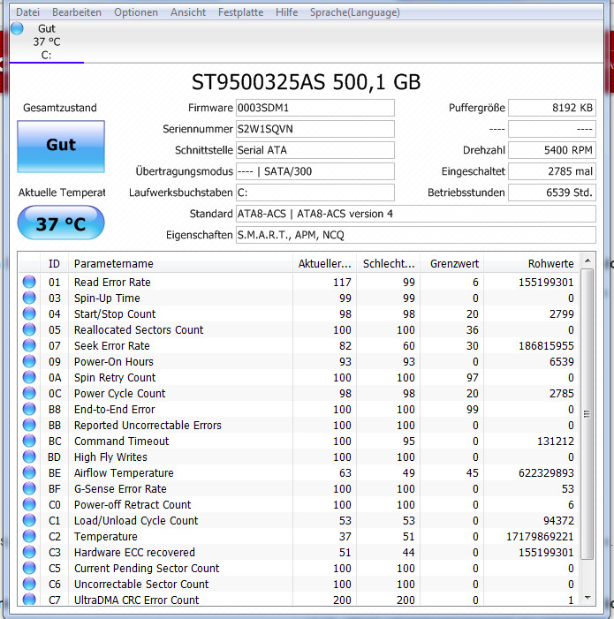Click status orb for Reallocated Sectors Count
Viewport: 614px width, 619px height.
tap(29, 329)
